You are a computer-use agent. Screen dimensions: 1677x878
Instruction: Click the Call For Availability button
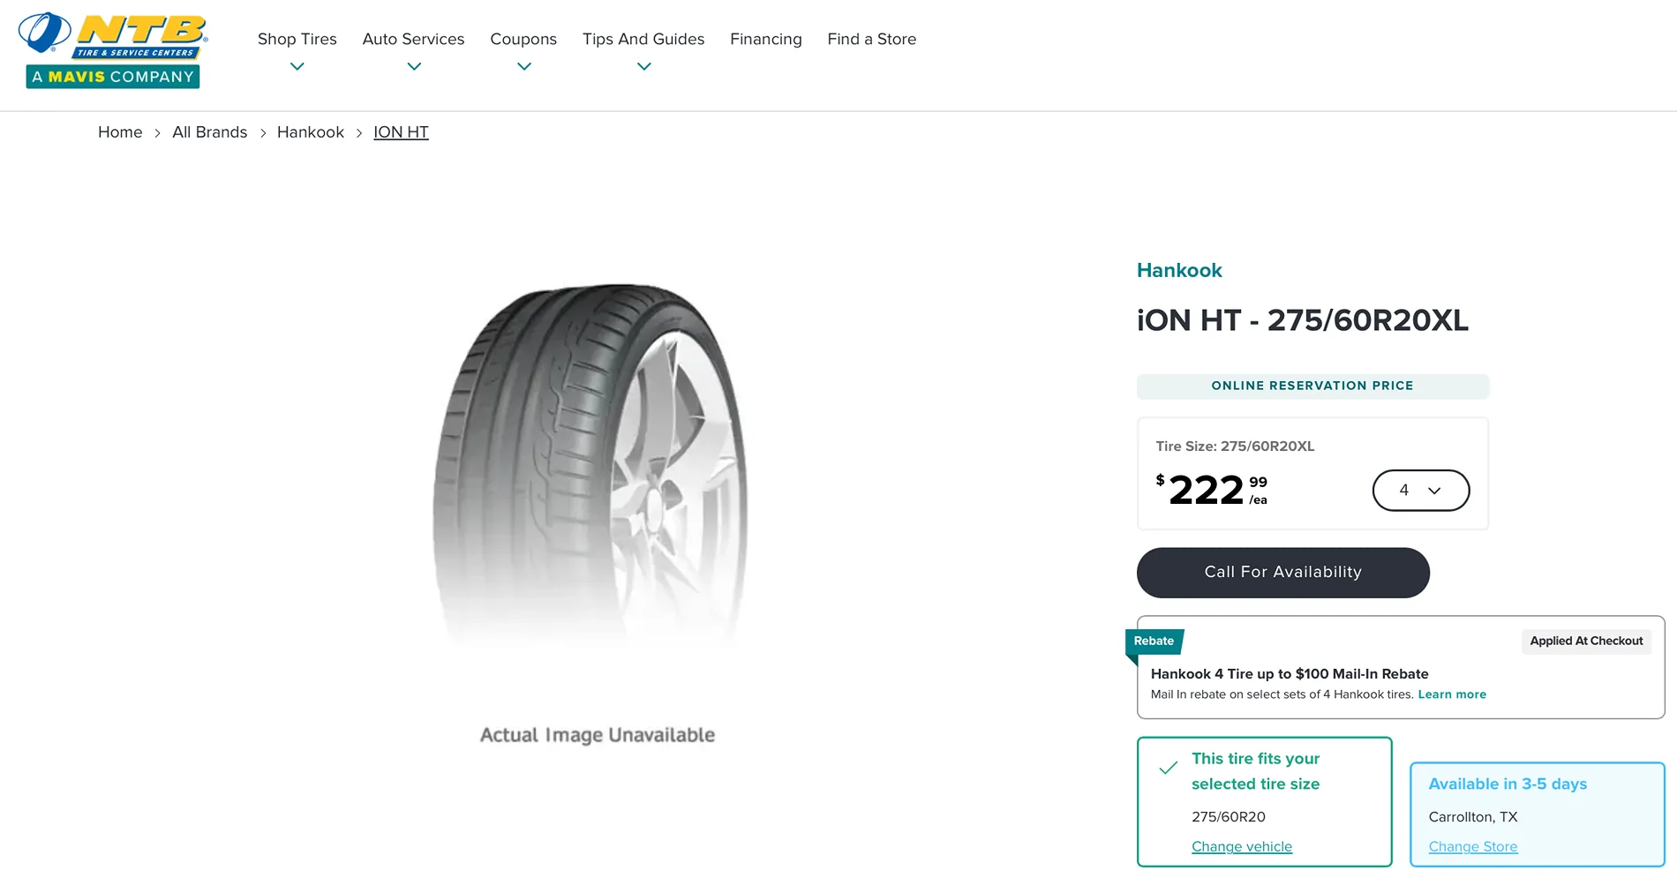coord(1282,572)
